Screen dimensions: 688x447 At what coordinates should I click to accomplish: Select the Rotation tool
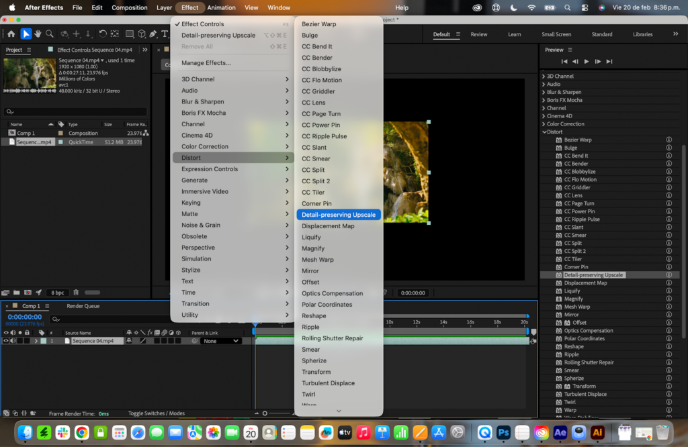pos(102,34)
